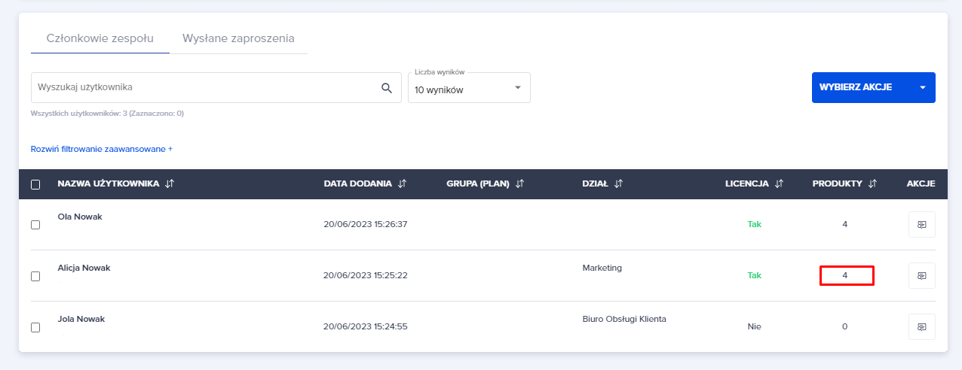
Task: Sort by Grupa (Plan) column arrows
Action: click(x=520, y=183)
